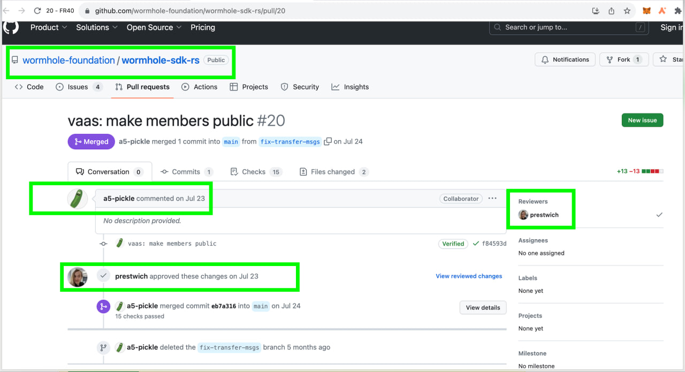Click the diff stat color blocks
The height and width of the screenshot is (372, 685).
click(653, 171)
